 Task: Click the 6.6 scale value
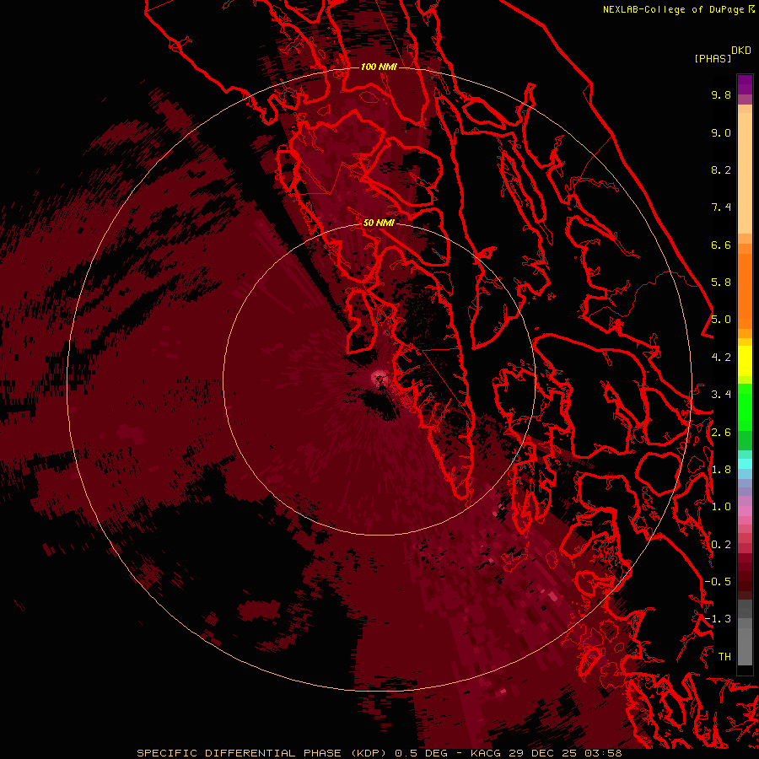721,245
